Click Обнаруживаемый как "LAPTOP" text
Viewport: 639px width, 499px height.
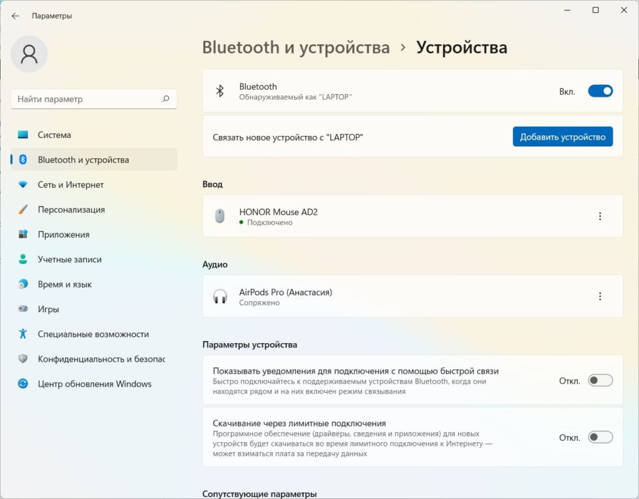click(x=295, y=97)
